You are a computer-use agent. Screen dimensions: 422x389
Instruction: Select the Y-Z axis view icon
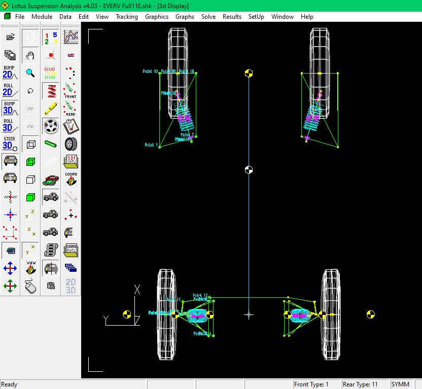(30, 215)
